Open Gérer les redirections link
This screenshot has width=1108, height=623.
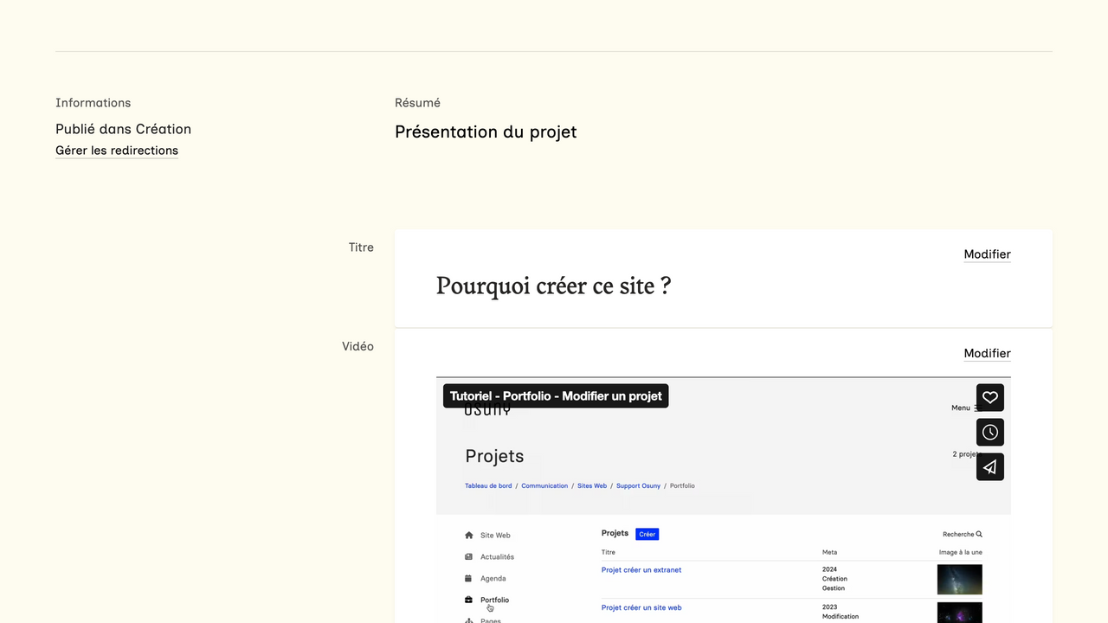(x=117, y=151)
